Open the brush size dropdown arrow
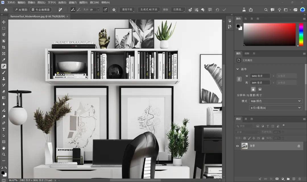 98,10
